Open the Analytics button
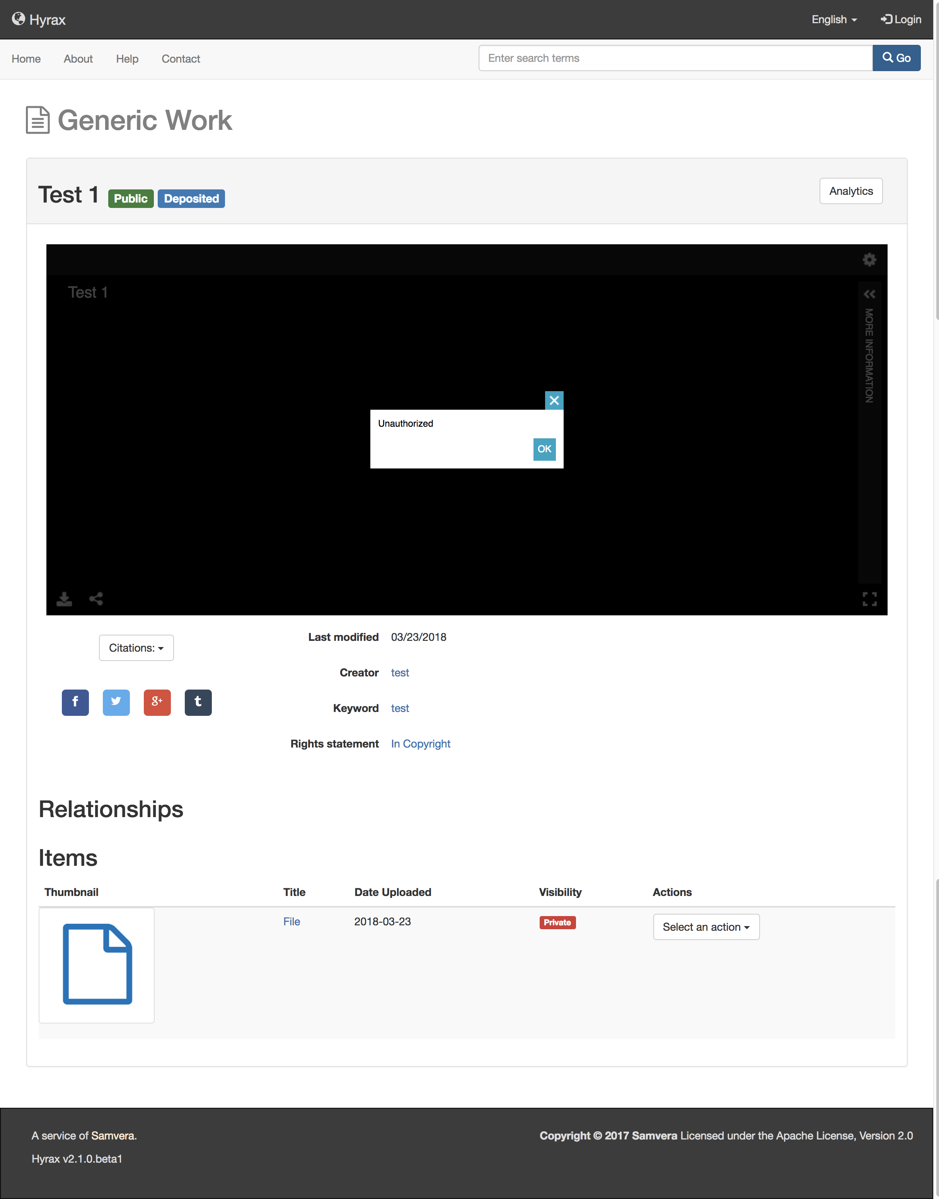Screen dimensions: 939x1199 [851, 191]
